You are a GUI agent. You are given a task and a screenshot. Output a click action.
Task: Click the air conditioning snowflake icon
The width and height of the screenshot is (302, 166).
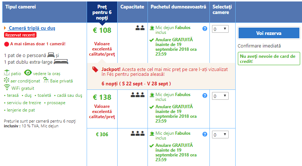tap(7, 81)
